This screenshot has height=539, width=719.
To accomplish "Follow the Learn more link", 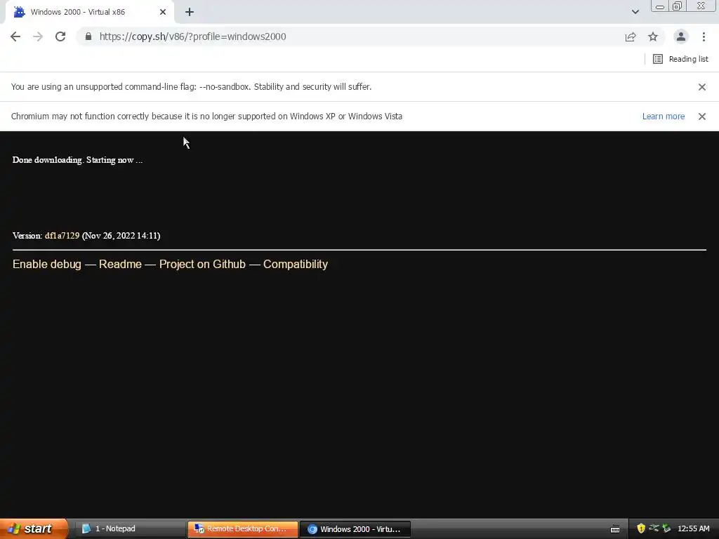I will 663,117.
